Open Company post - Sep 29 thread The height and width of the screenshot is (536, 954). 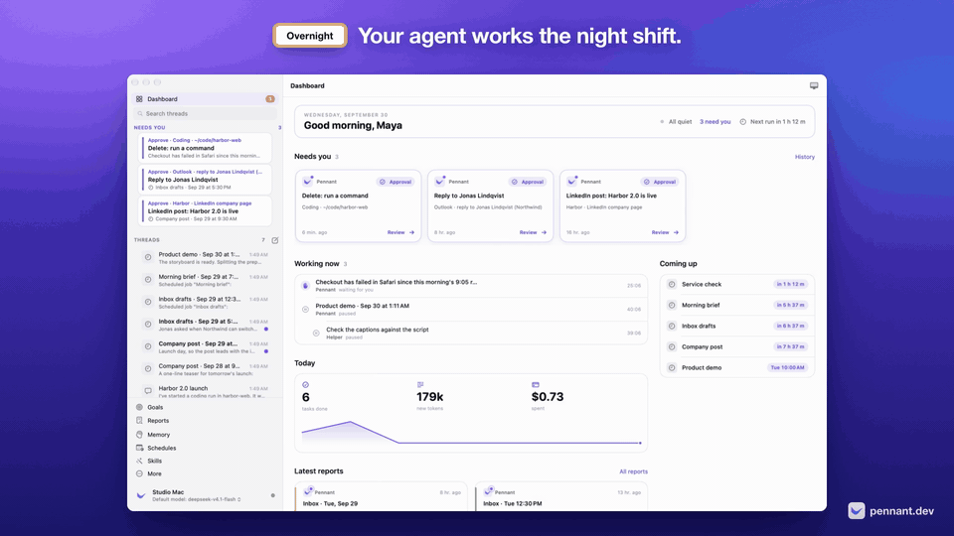[x=205, y=346]
